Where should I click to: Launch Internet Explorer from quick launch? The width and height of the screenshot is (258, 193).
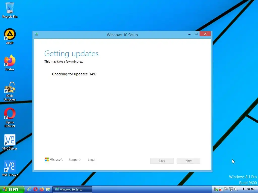pos(29,189)
